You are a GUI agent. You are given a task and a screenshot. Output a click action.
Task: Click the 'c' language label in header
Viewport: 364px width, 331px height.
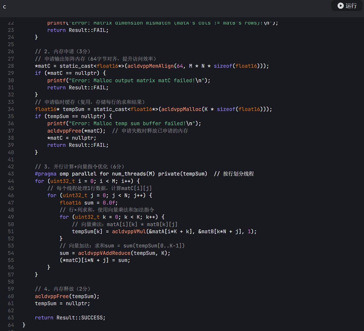[4, 7]
